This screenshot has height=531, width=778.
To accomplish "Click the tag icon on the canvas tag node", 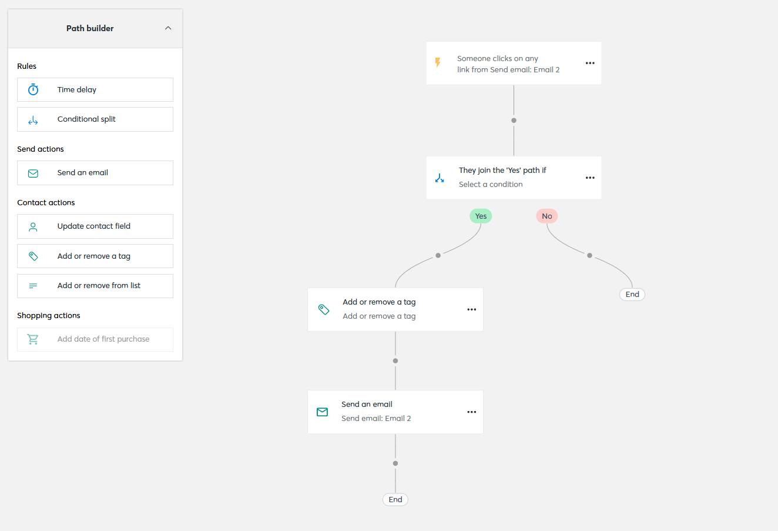I will (324, 309).
